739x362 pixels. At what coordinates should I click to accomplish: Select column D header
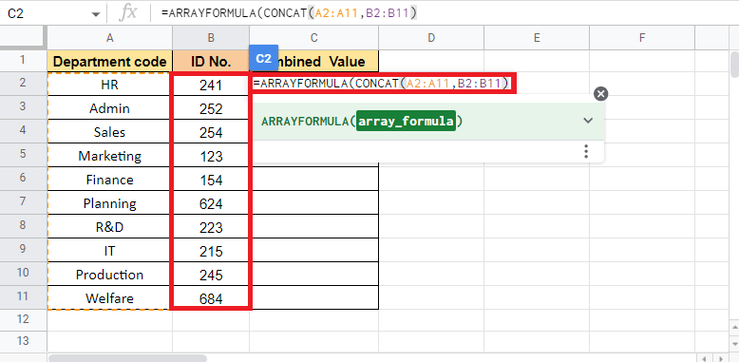[x=431, y=38]
